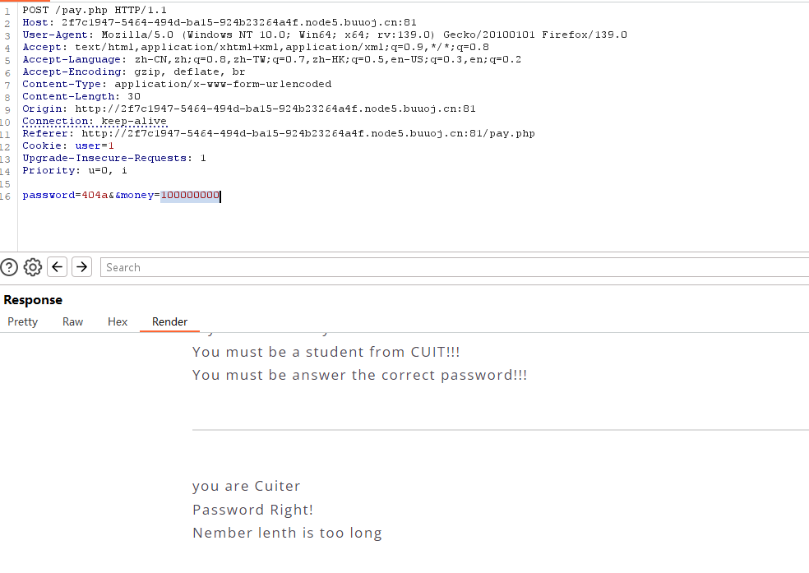Open the search help question mark icon
809x573 pixels.
tap(9, 267)
